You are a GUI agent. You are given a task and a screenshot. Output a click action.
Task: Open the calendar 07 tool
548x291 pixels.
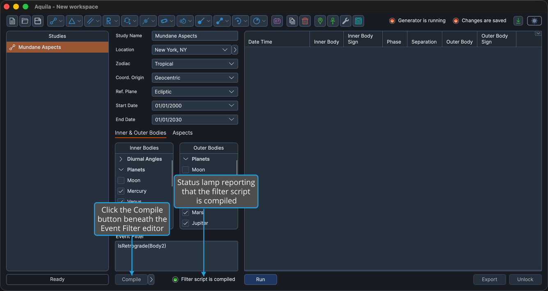(x=277, y=21)
